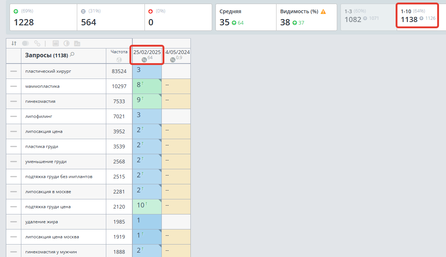The image size is (446, 257).
Task: Click the sort arrows icon in table toolbar
Action: point(14,43)
